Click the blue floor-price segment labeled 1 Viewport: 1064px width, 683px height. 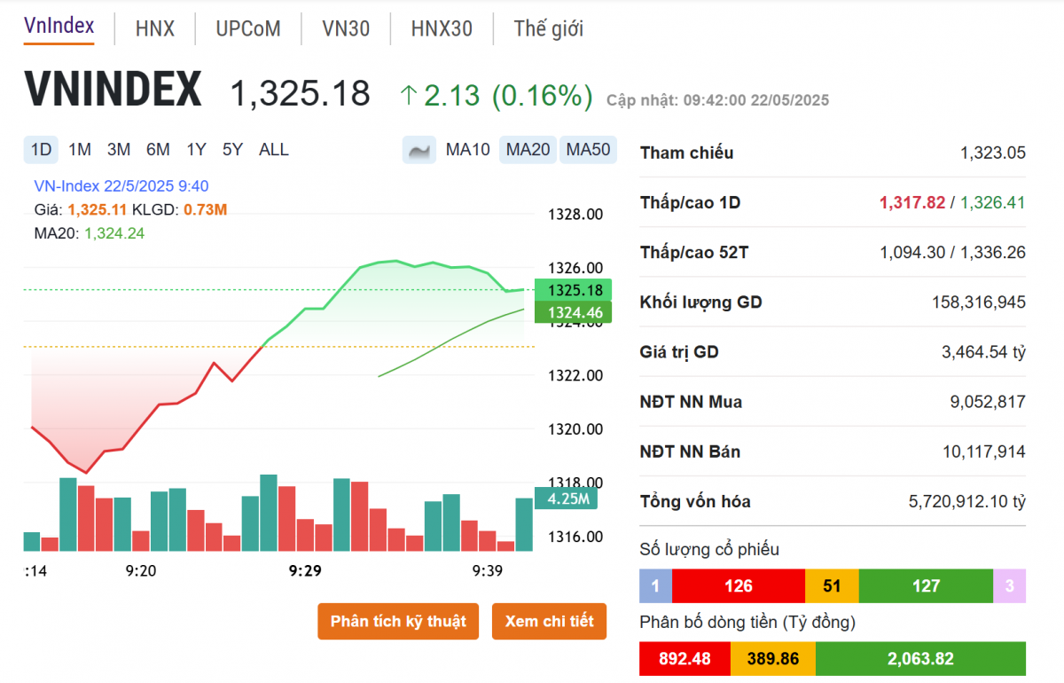point(655,585)
